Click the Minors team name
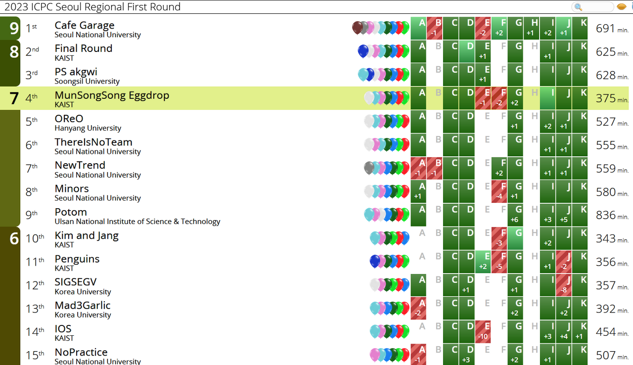The width and height of the screenshot is (633, 365). coord(72,188)
